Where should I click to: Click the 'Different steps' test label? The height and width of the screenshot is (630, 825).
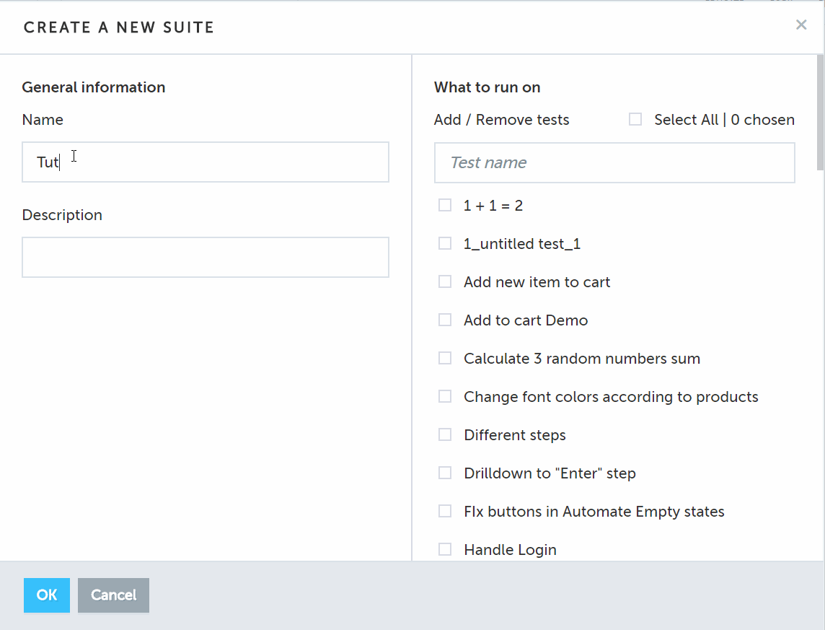(515, 435)
